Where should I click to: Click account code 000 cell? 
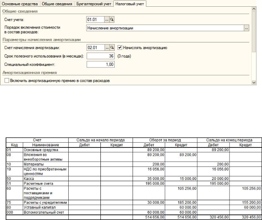point(14,212)
